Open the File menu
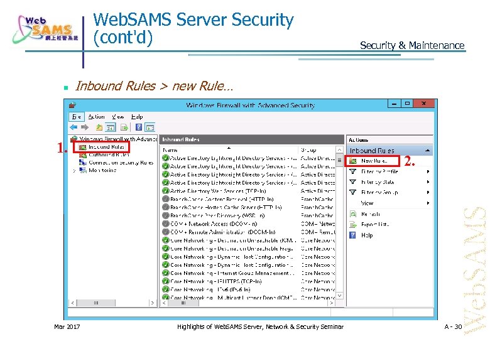490x339 pixels. (x=77, y=116)
